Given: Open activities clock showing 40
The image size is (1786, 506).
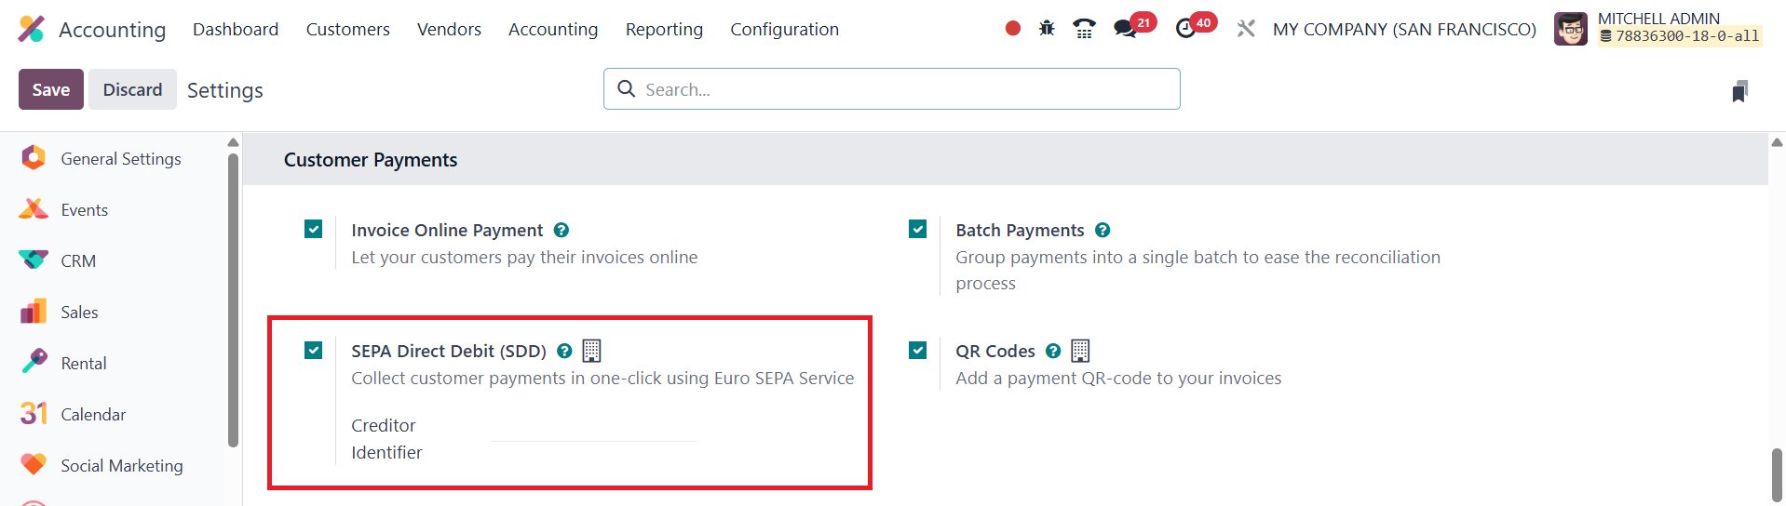Looking at the screenshot, I should click(x=1186, y=29).
